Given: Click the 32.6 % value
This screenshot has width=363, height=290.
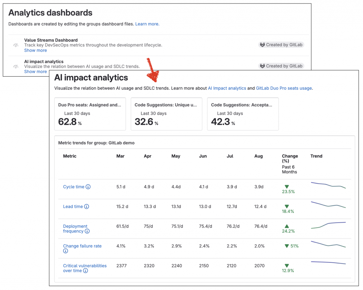Looking at the screenshot, I should 146,122.
